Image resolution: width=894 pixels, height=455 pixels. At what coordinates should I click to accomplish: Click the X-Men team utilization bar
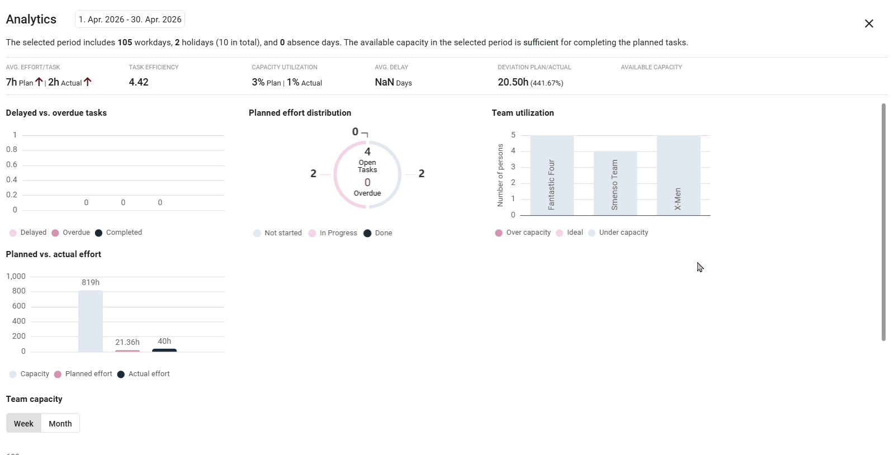pyautogui.click(x=678, y=176)
